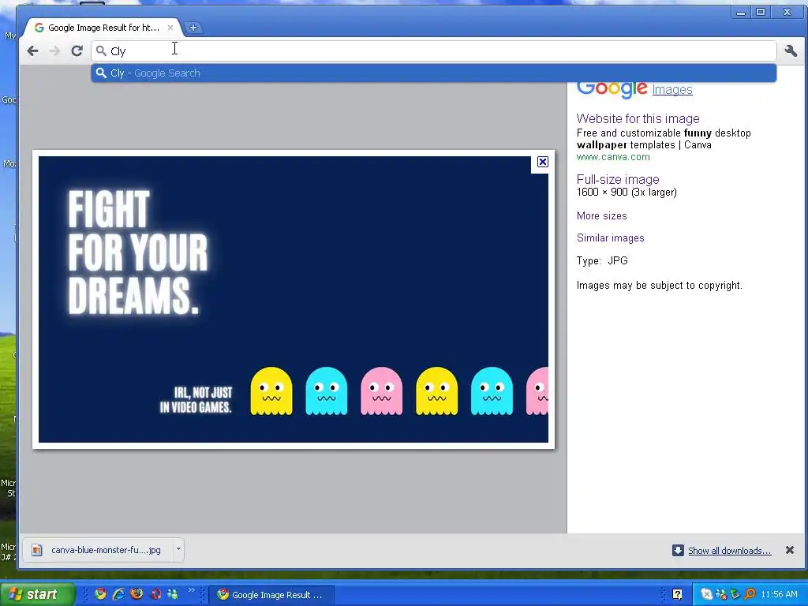Click the Google logo in the side panel
Screen dimensions: 808x606
[612, 88]
